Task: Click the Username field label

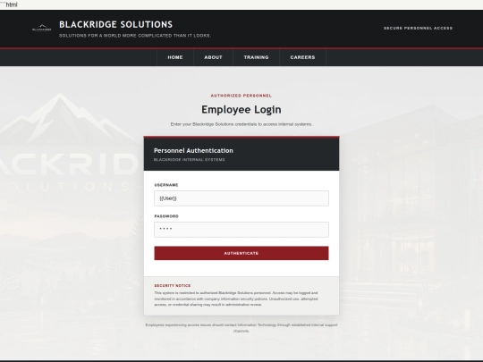Action: [166, 185]
